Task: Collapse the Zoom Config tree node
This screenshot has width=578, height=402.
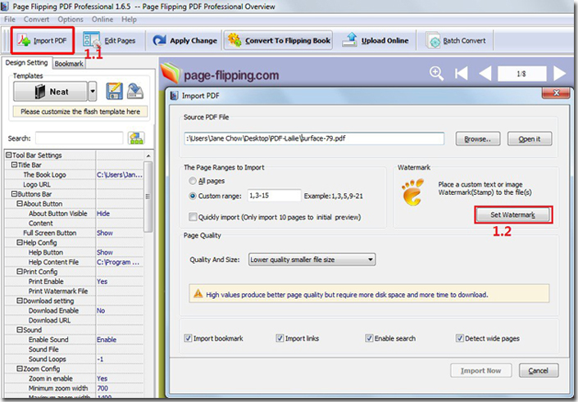Action: point(20,368)
